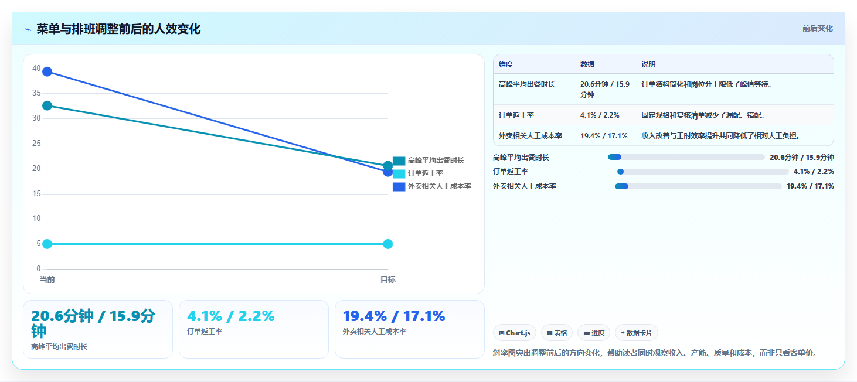Select the 表格 chip
The image size is (857, 382).
[557, 333]
